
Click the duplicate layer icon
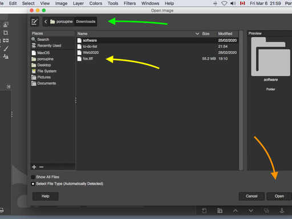pos(266,210)
